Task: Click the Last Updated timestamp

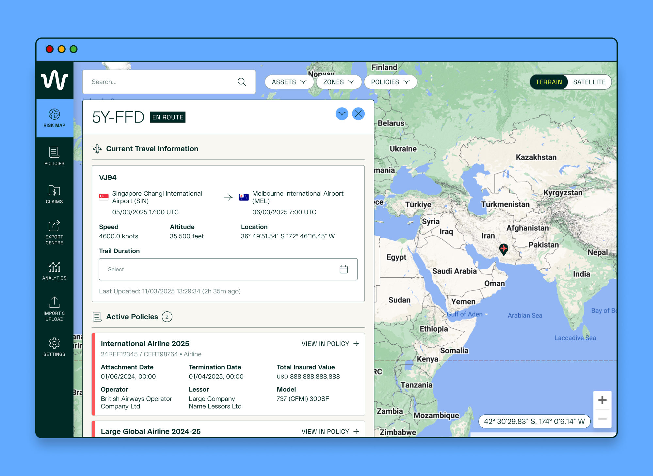Action: click(170, 291)
